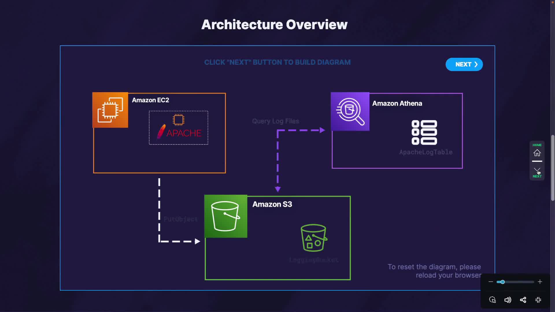
Task: Click the Architecture Overview heading
Action: tap(274, 25)
